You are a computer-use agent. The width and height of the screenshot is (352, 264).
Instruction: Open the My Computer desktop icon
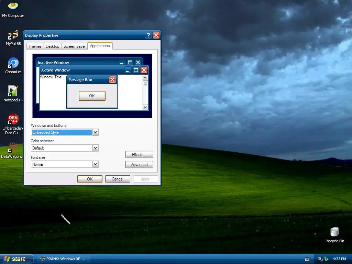click(x=13, y=10)
